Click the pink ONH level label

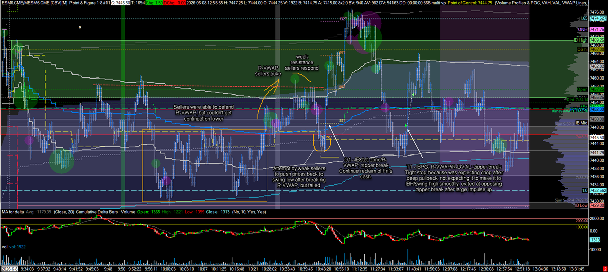[582, 29]
